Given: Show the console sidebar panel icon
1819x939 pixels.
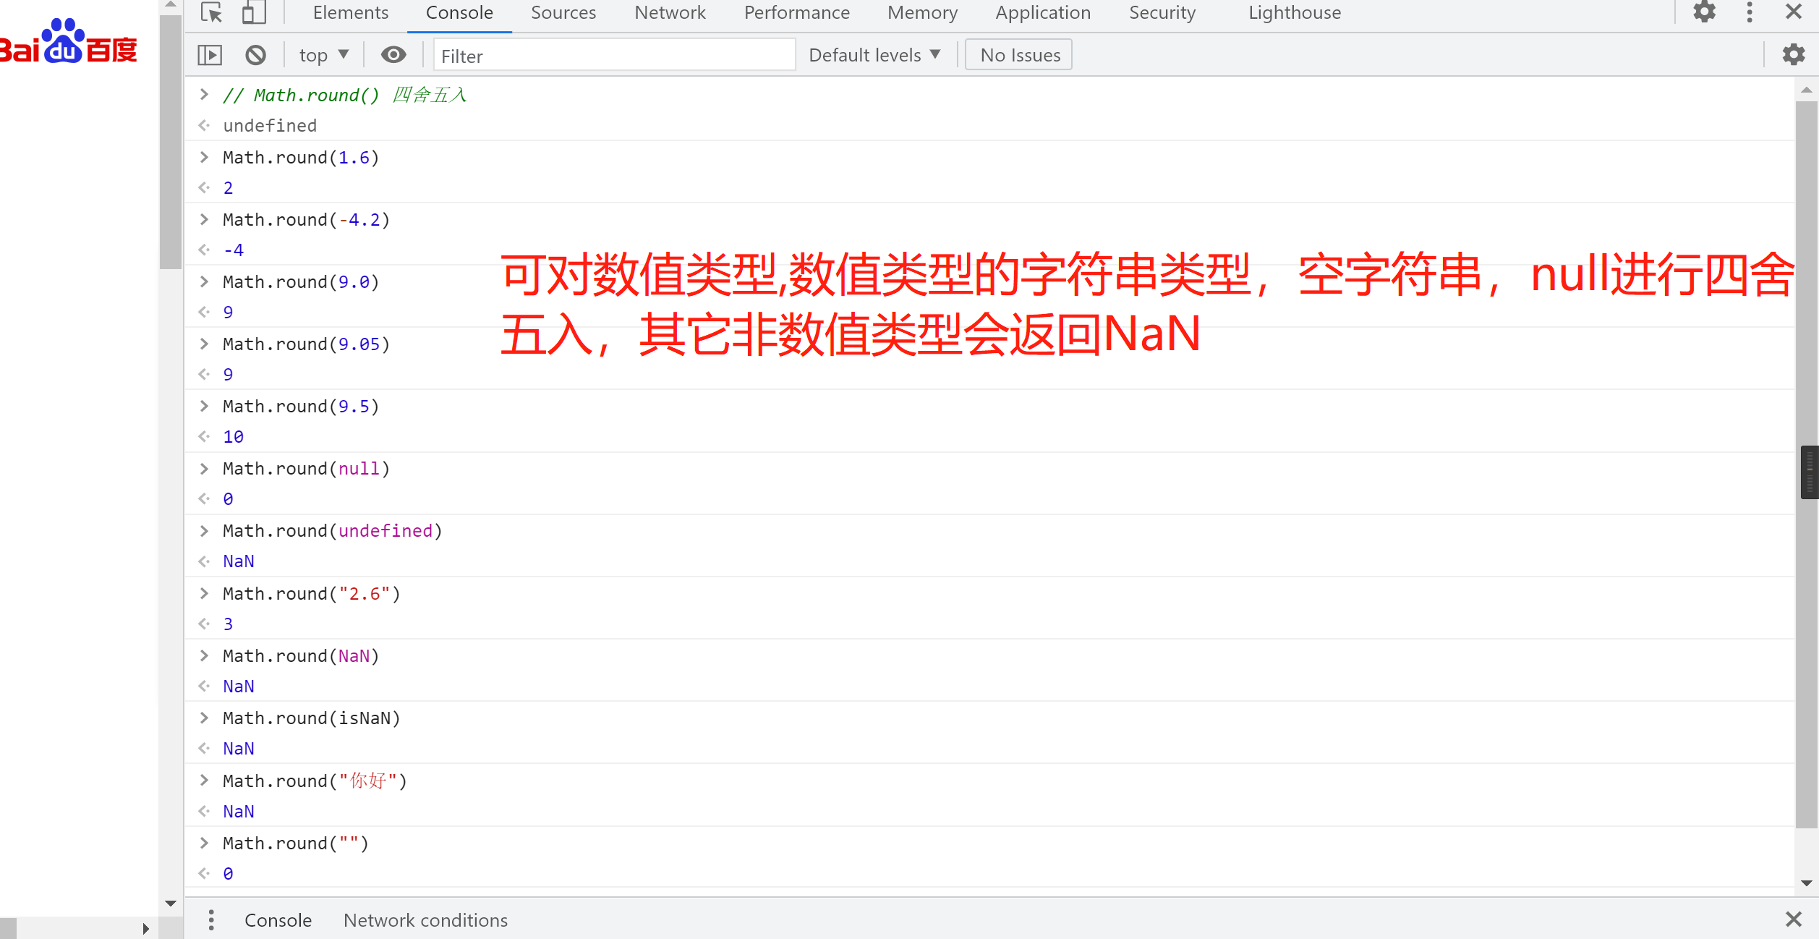Looking at the screenshot, I should pos(210,55).
